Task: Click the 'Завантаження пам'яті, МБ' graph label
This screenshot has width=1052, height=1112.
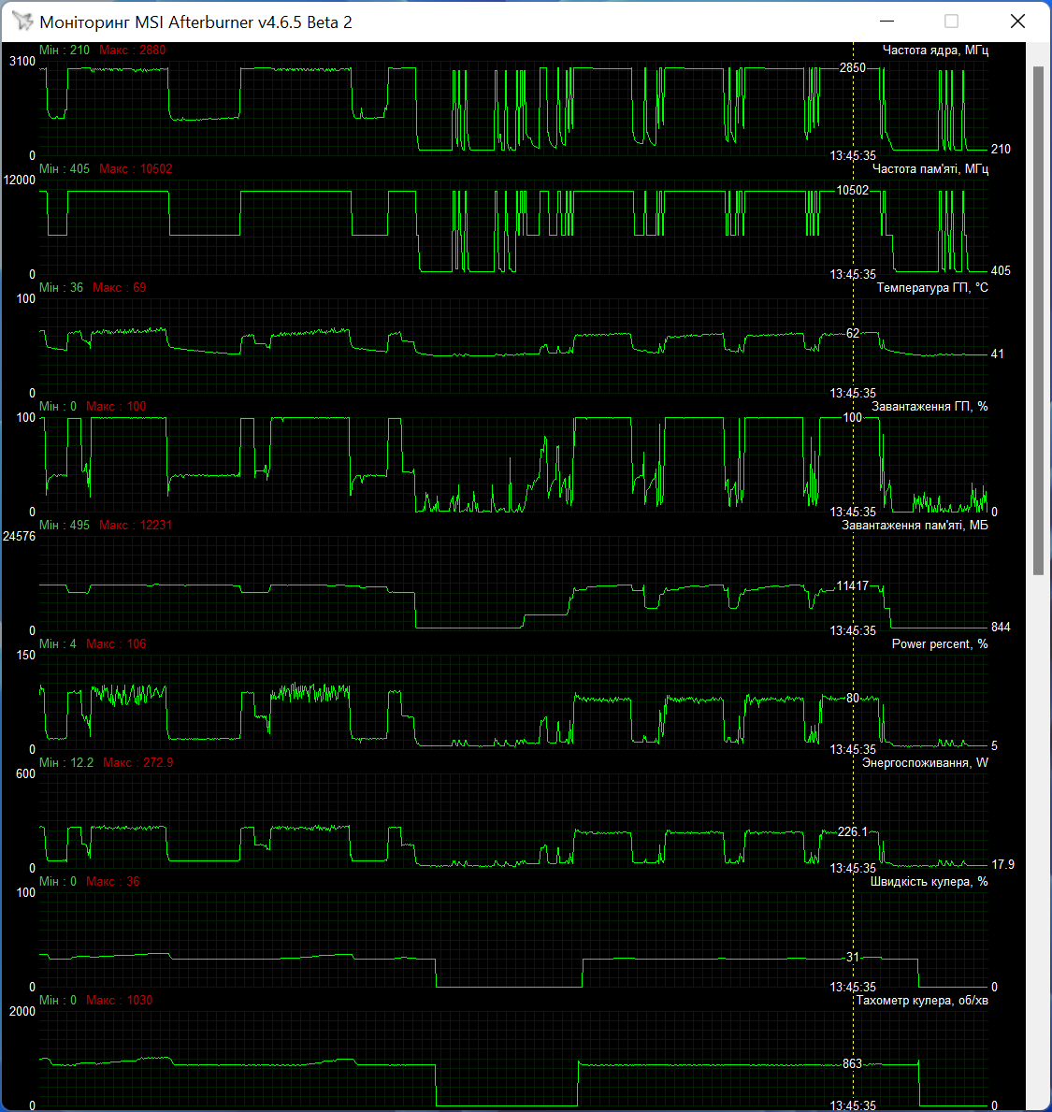Action: pyautogui.click(x=915, y=526)
